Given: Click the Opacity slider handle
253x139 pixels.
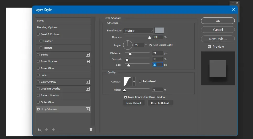Looking at the screenshot, I should [x=149, y=38].
